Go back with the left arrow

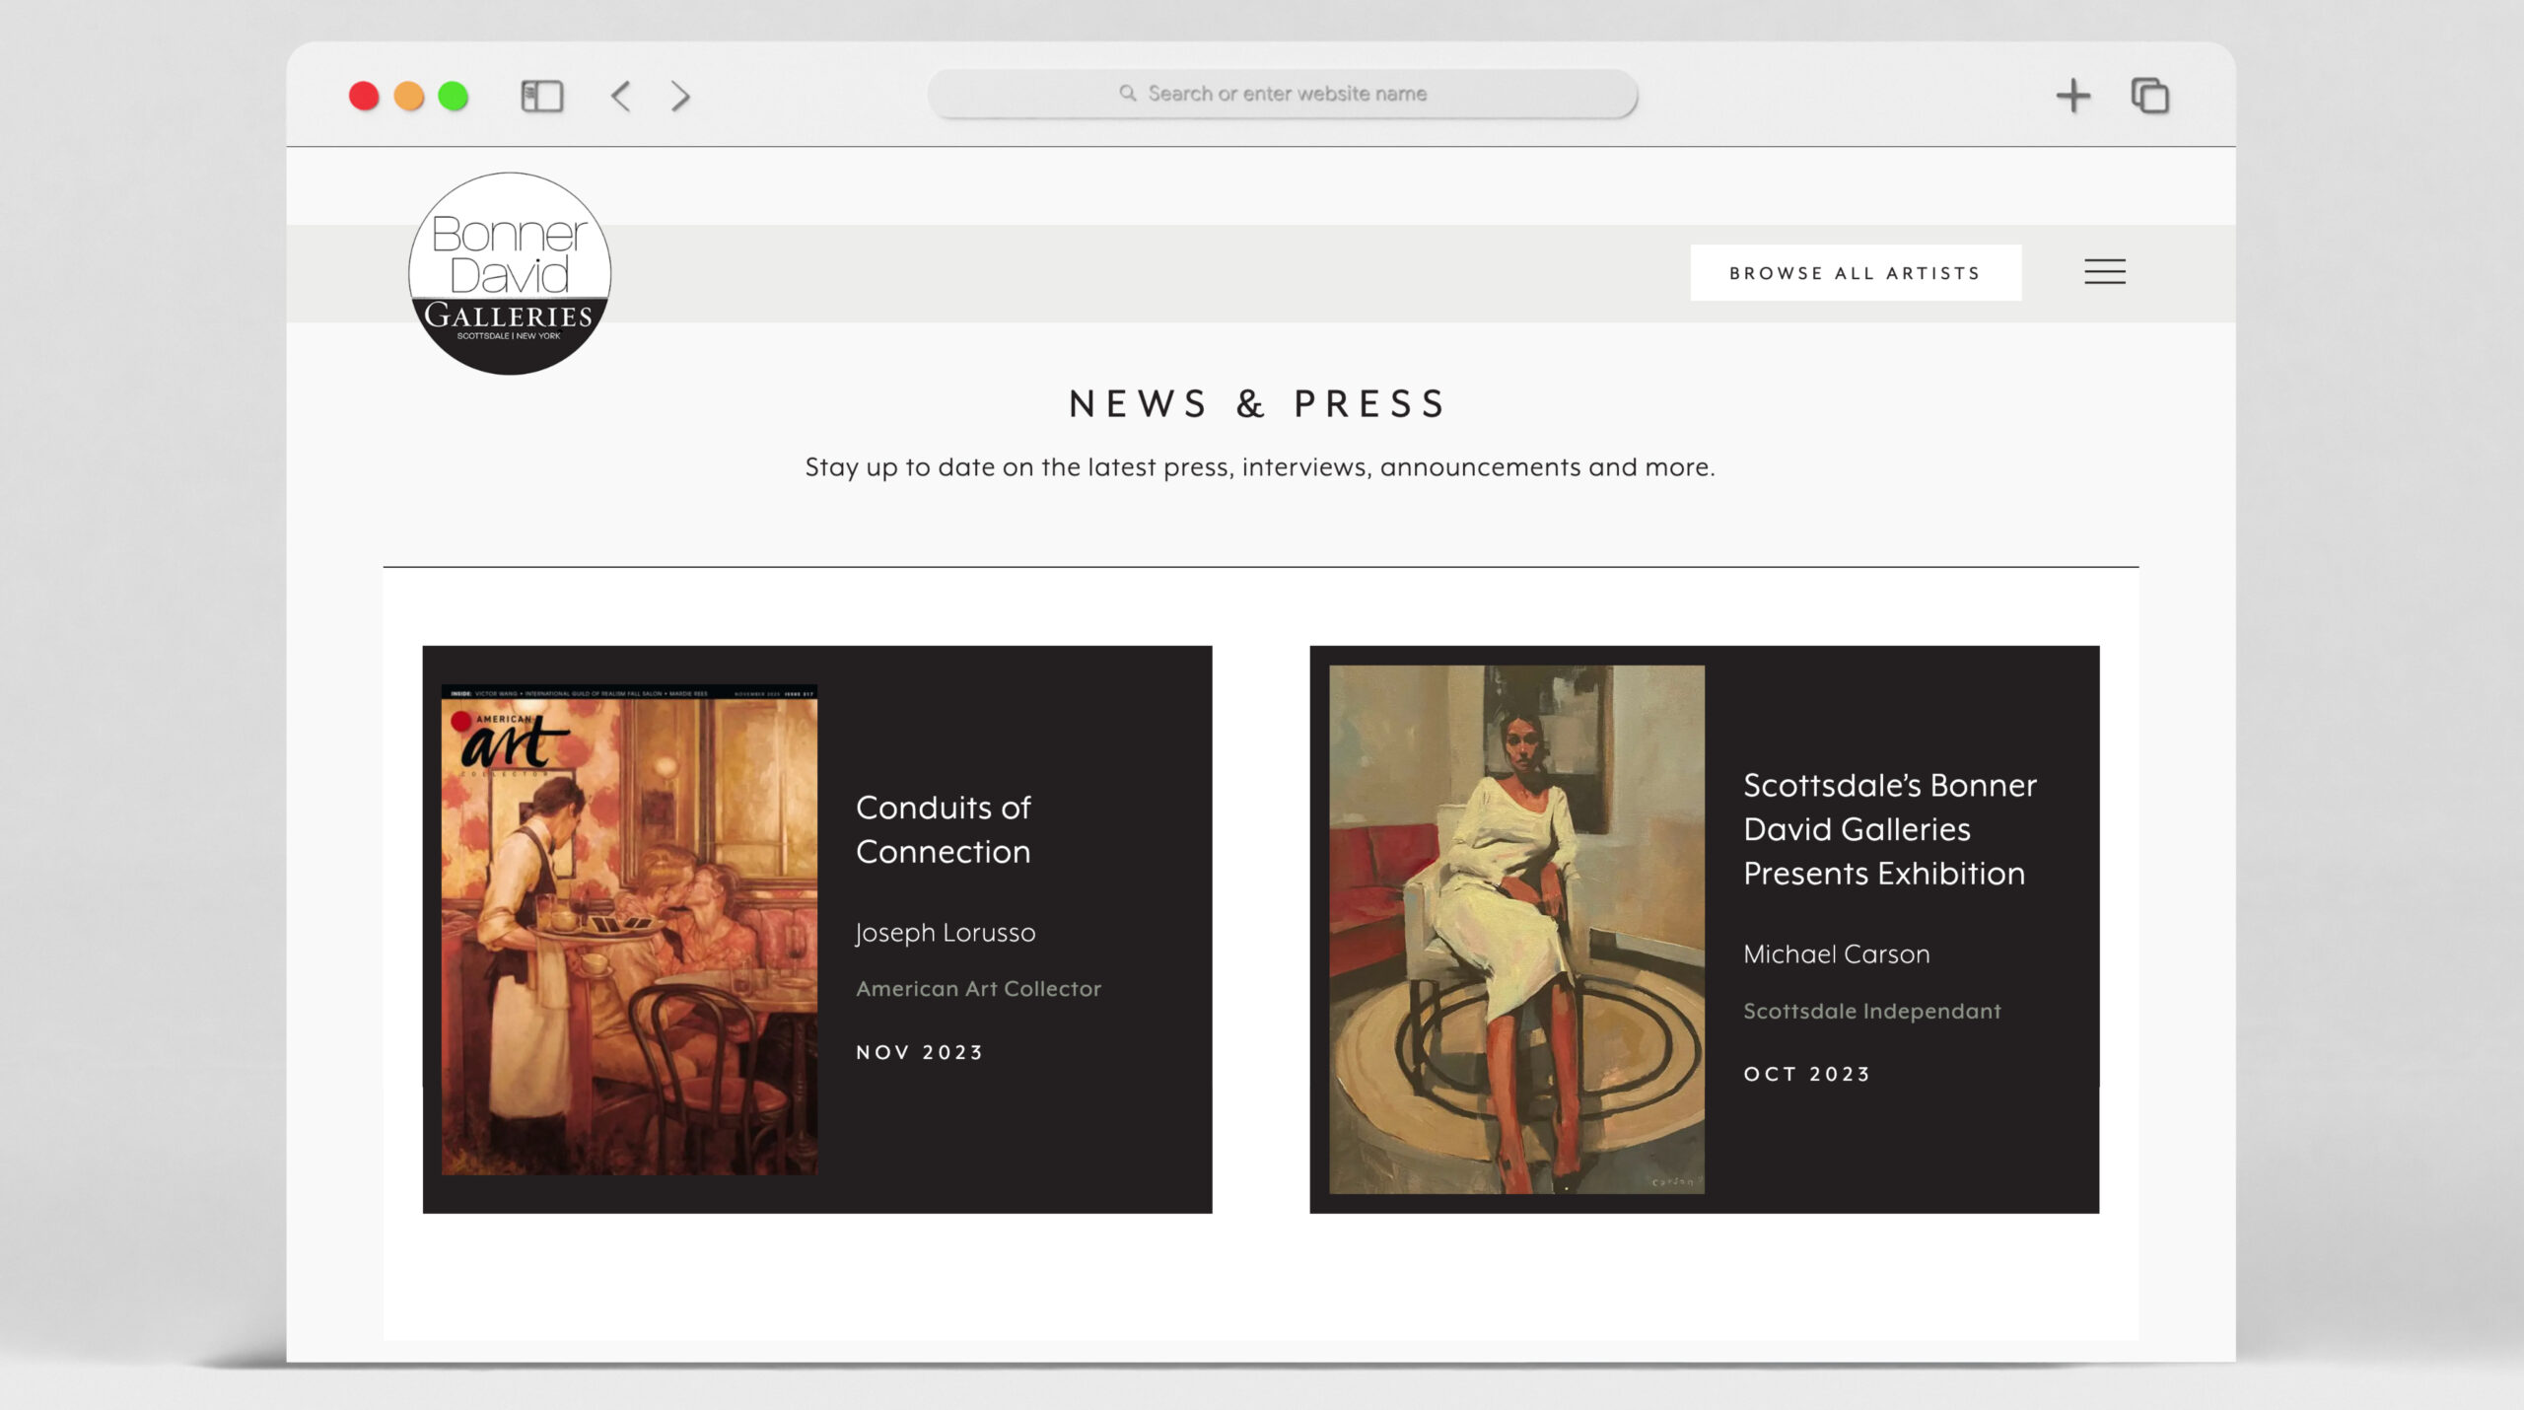pos(620,96)
